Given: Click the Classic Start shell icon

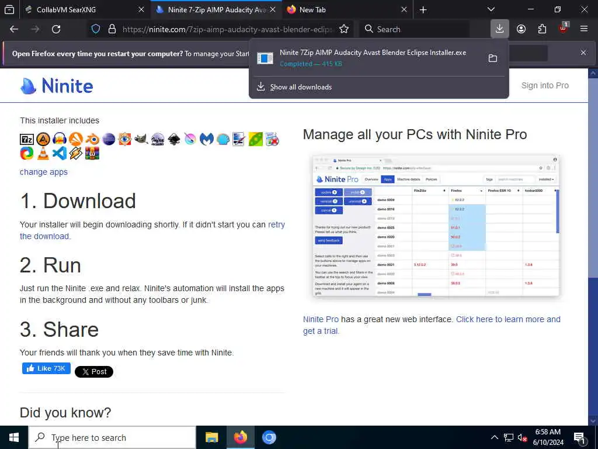Looking at the screenshot, I should (x=223, y=139).
